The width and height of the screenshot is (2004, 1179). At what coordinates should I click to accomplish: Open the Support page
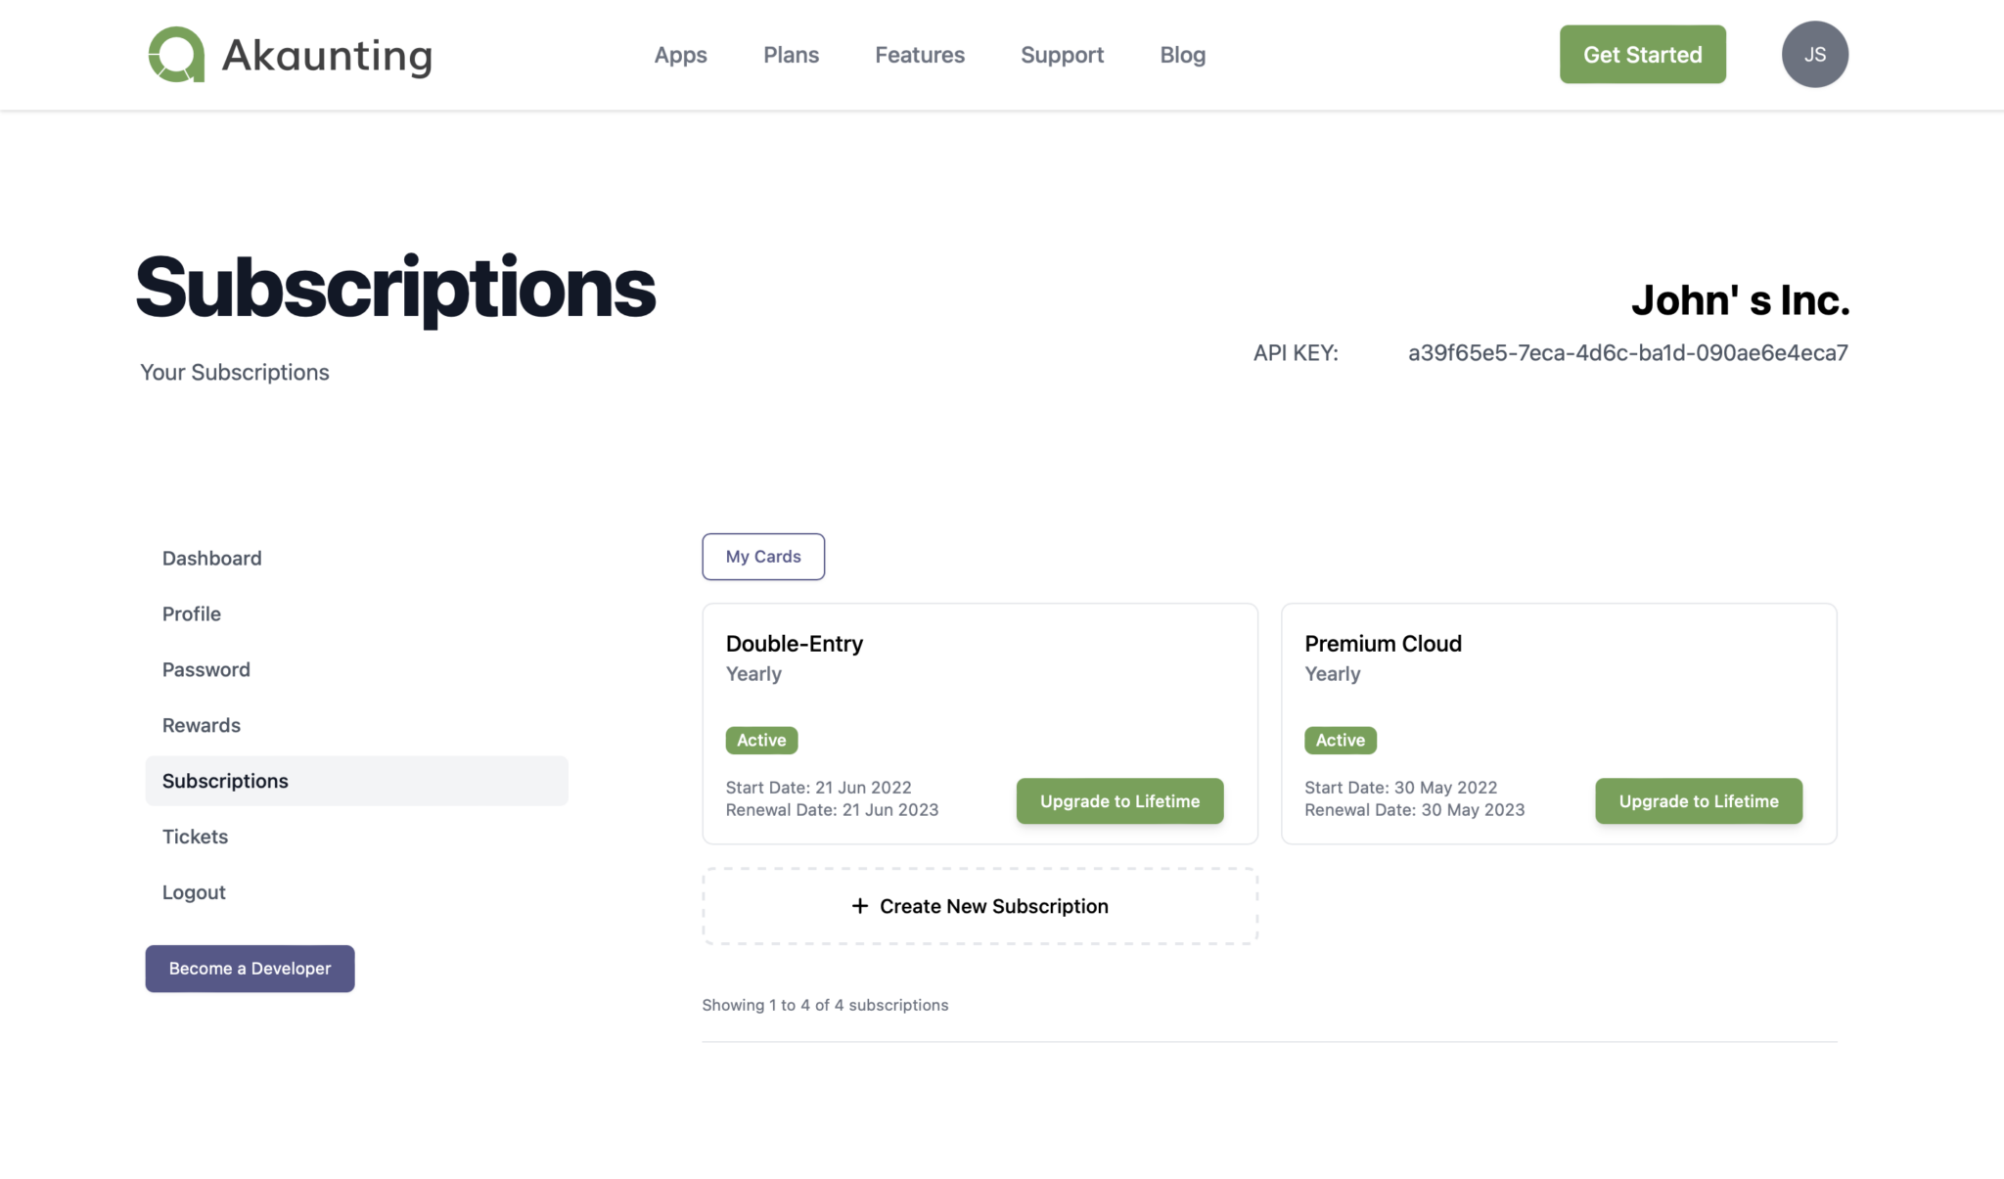[x=1062, y=55]
